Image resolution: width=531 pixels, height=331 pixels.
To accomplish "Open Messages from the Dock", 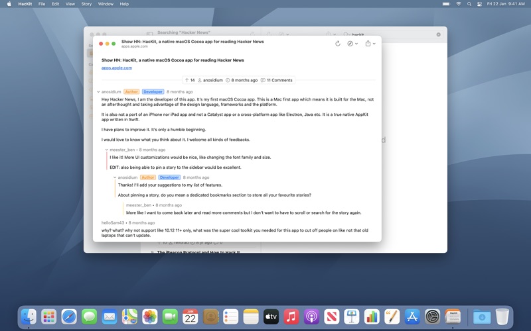I will [89, 317].
